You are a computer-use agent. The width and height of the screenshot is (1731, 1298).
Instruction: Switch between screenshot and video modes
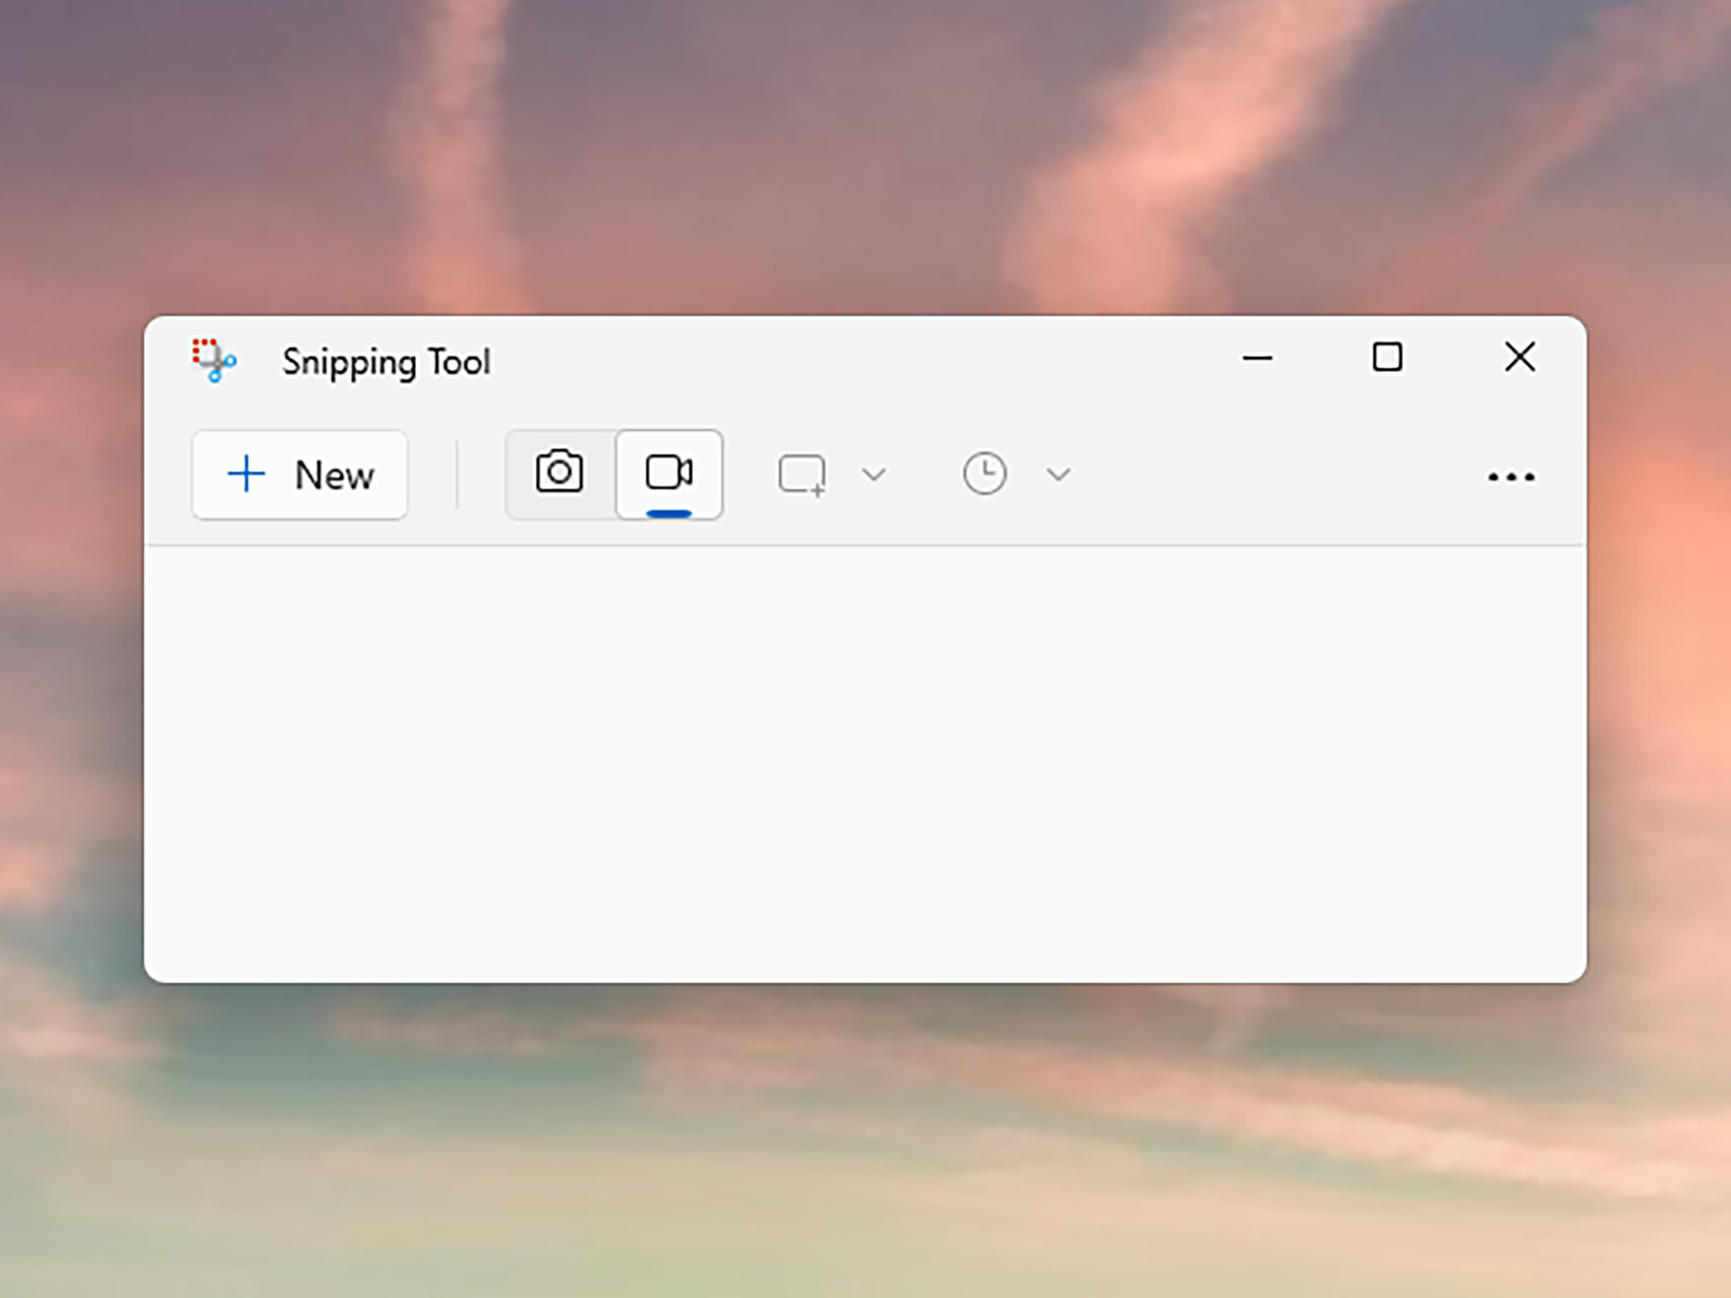tap(560, 473)
